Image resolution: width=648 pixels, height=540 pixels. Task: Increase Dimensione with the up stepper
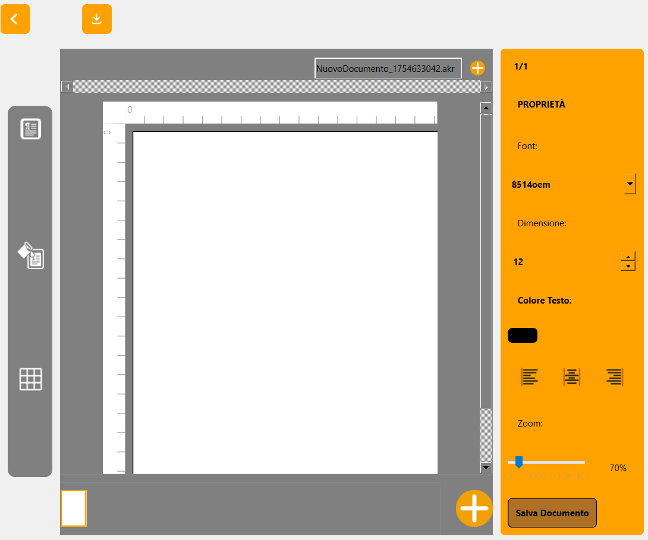coord(628,257)
